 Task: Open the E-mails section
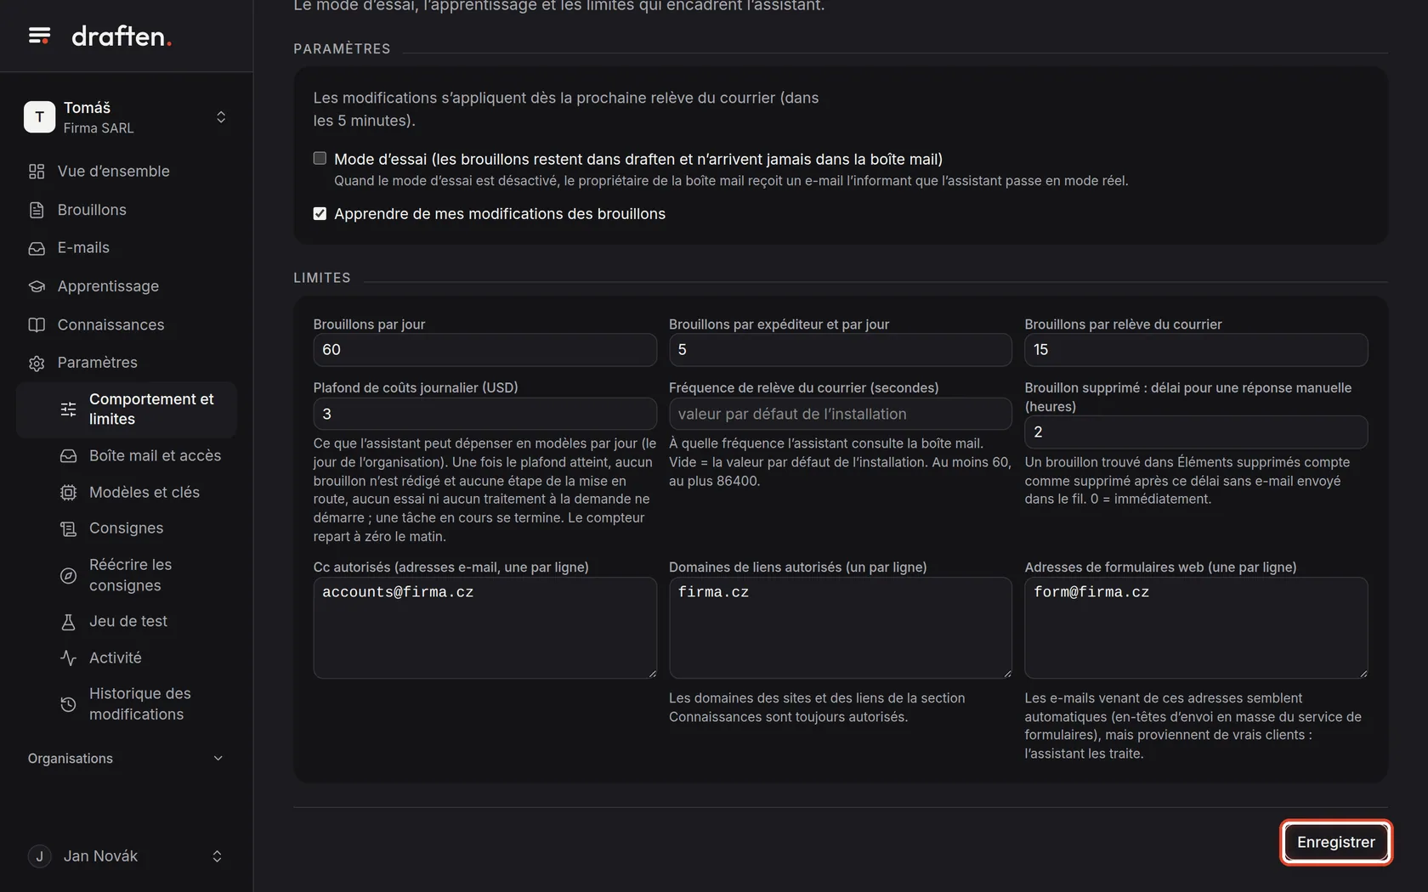tap(127, 248)
